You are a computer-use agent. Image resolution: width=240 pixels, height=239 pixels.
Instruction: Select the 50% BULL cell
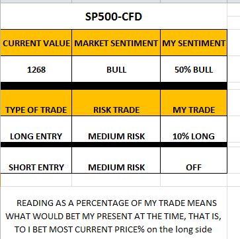194,69
